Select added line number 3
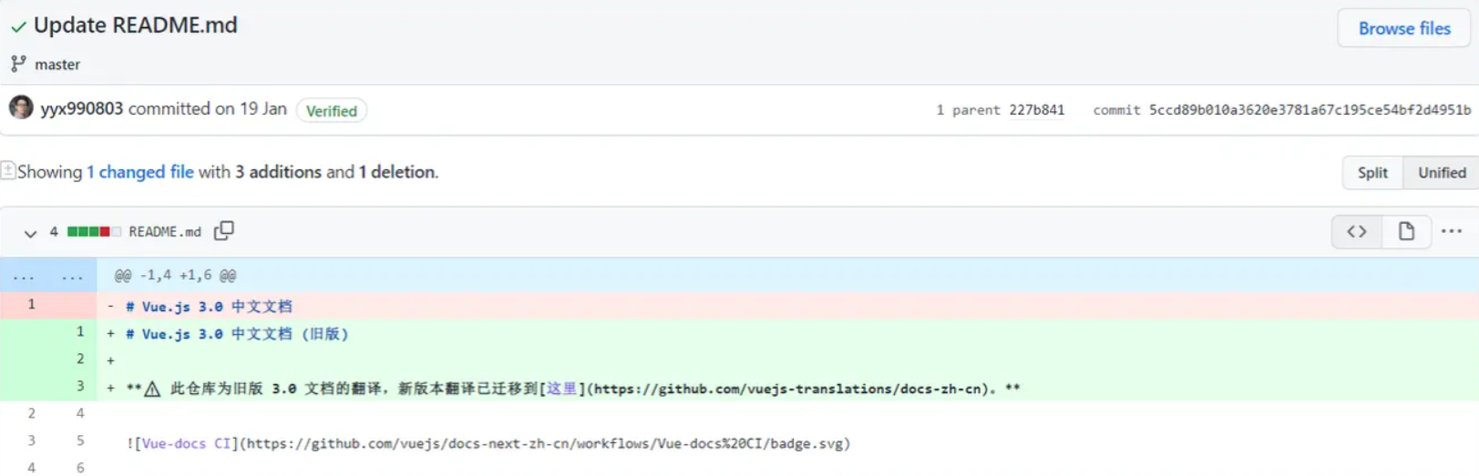Image resolution: width=1479 pixels, height=476 pixels. tap(80, 387)
